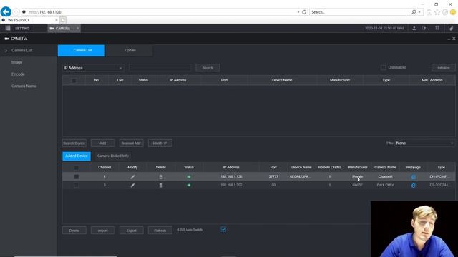This screenshot has width=458, height=257.
Task: Open webpage icon for Back Office camera
Action: click(414, 186)
